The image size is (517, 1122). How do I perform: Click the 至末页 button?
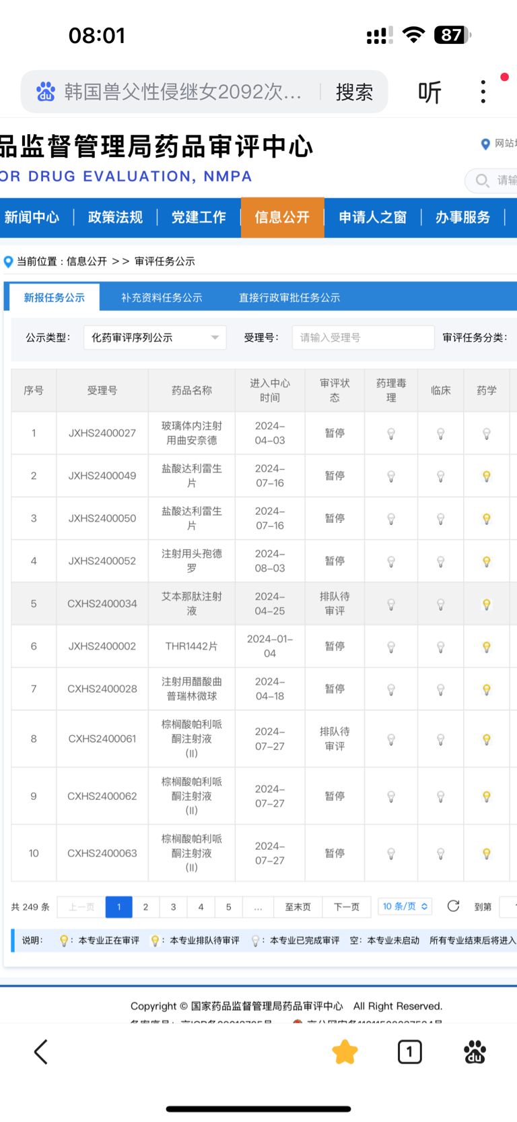point(298,907)
